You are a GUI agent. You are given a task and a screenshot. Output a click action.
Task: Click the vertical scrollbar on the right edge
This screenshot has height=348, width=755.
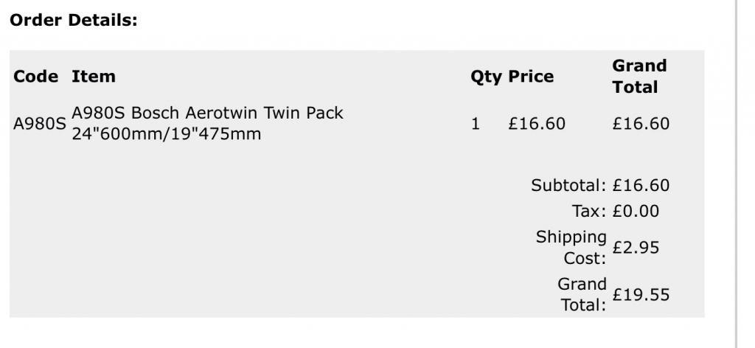tap(737, 174)
